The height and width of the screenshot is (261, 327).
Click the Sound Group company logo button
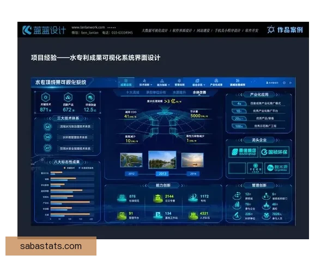point(243,152)
